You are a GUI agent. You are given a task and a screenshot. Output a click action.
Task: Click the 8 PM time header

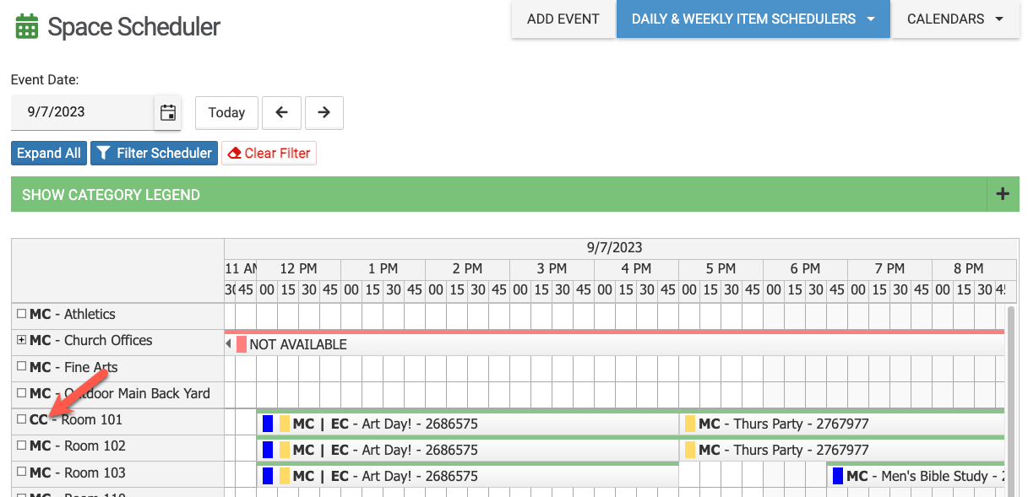tap(968, 268)
